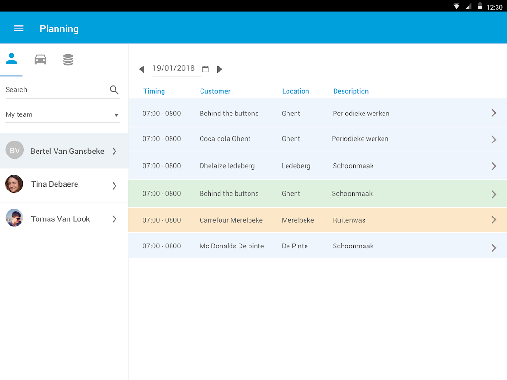Screen dimensions: 507x380
Task: Sort by the Timing column header
Action: [154, 91]
